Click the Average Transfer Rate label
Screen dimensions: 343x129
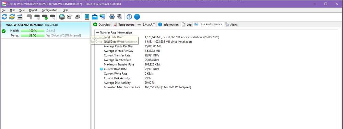click(117, 60)
